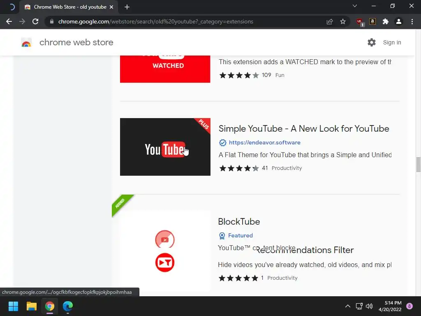This screenshot has width=421, height=316.
Task: Go back to the previous page
Action: tap(9, 21)
